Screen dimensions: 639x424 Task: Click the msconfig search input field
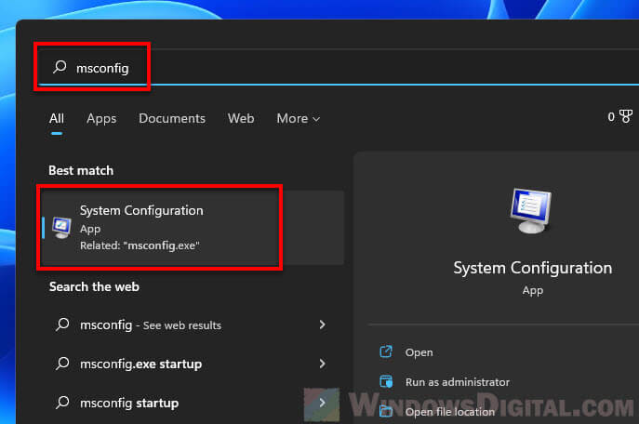tap(339, 67)
